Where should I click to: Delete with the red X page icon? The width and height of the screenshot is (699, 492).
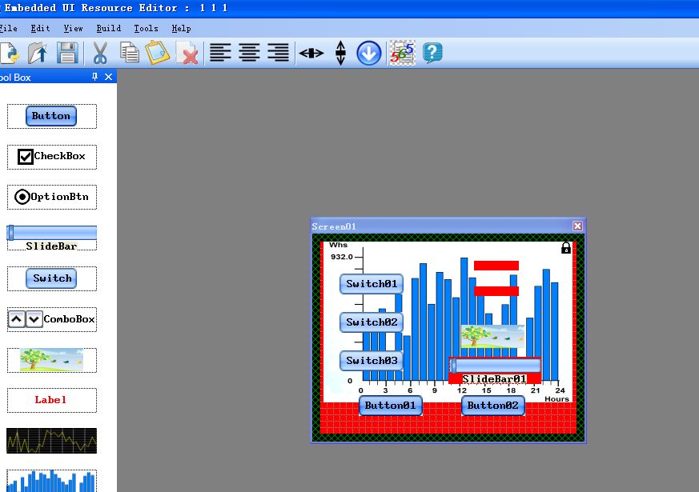(187, 53)
